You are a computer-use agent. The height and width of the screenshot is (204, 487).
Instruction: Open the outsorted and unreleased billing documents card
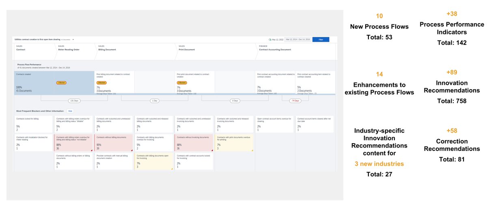tap(114, 124)
